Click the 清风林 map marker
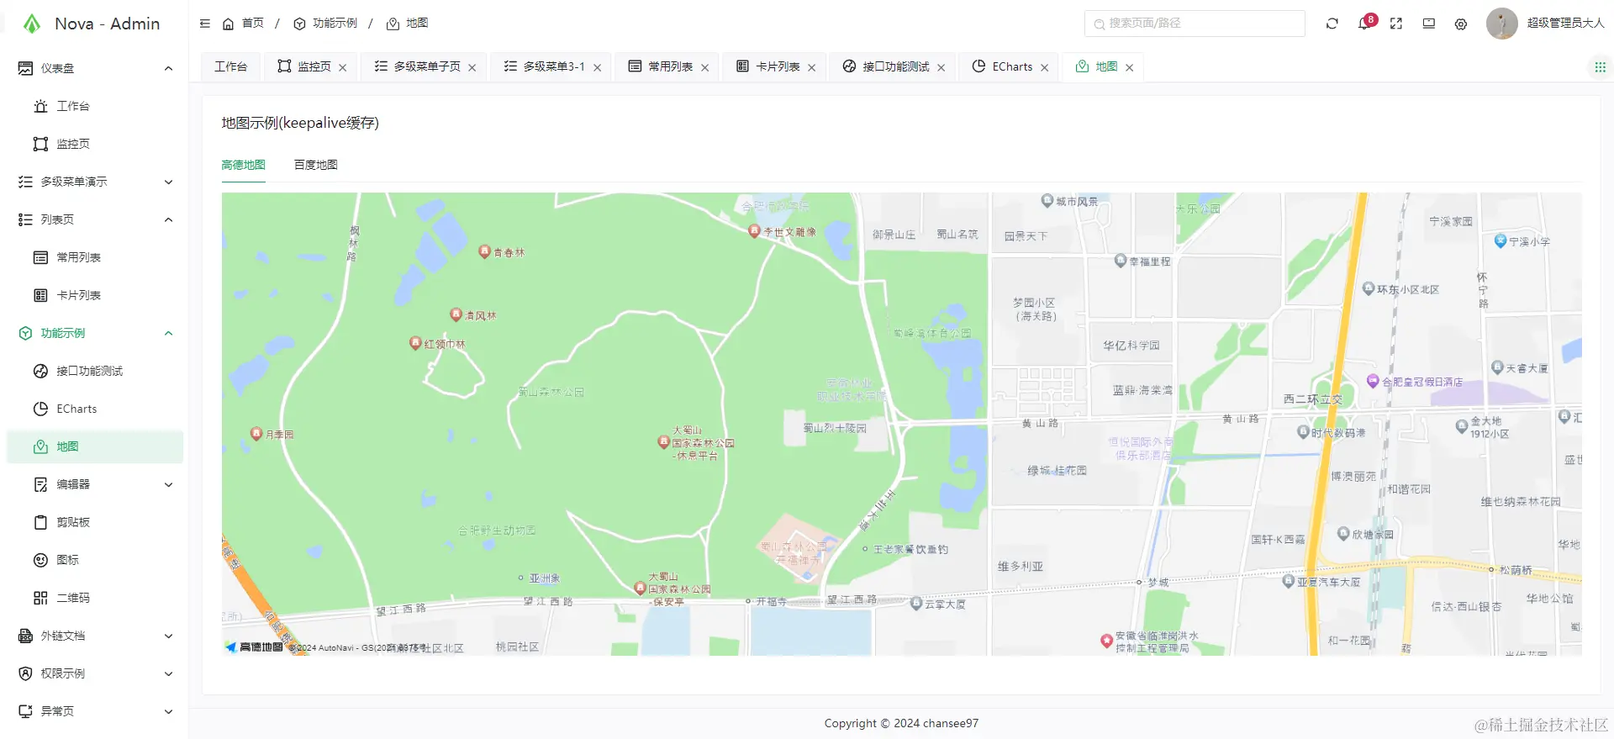 (456, 314)
